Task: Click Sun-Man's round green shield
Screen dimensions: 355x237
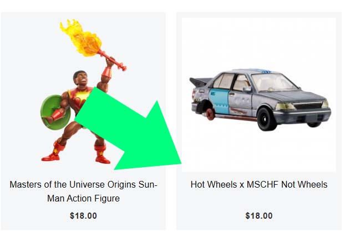Action: 54,112
